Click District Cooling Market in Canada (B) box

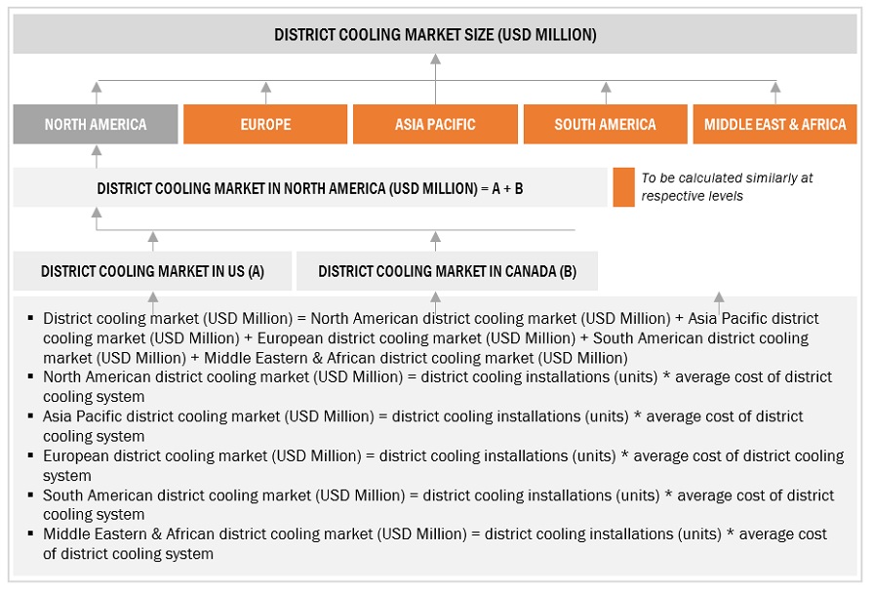point(447,271)
